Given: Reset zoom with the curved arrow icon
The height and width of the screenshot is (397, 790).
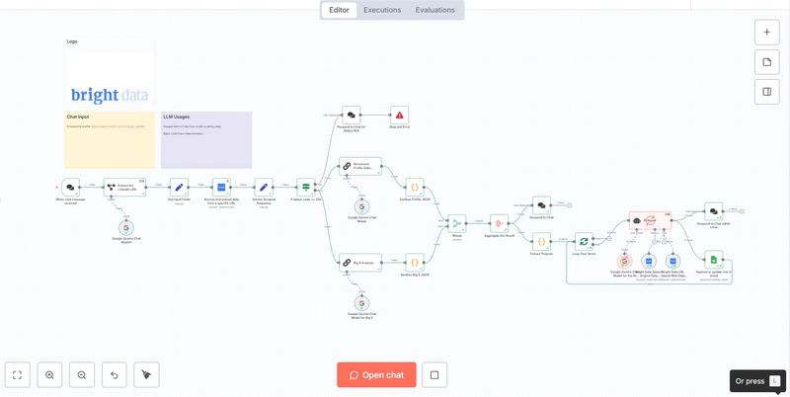Looking at the screenshot, I should [x=115, y=375].
